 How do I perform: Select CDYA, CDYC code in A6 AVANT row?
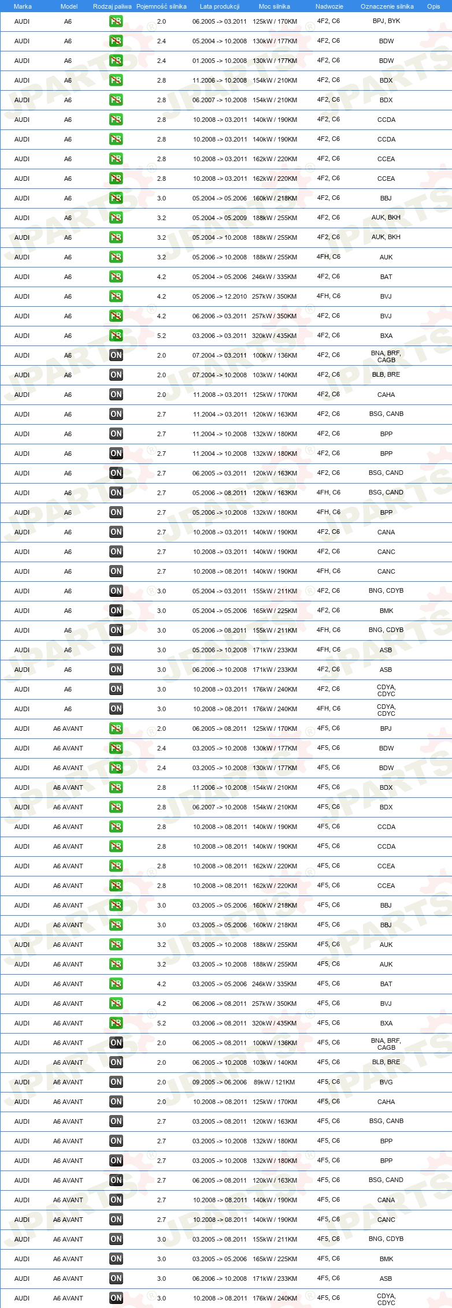click(386, 1299)
